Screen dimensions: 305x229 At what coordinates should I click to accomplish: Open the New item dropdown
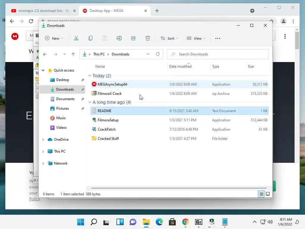point(54,38)
